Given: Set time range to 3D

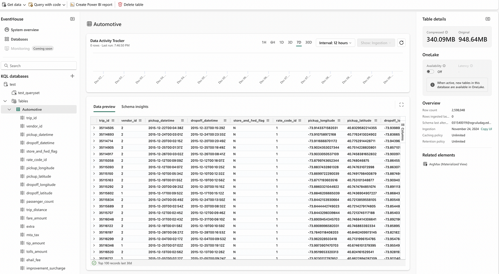Looking at the screenshot, I should 290,42.
